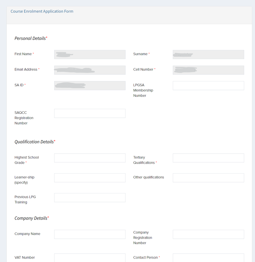255x262 pixels.
Task: Click the Contact Person input field
Action: (208, 258)
